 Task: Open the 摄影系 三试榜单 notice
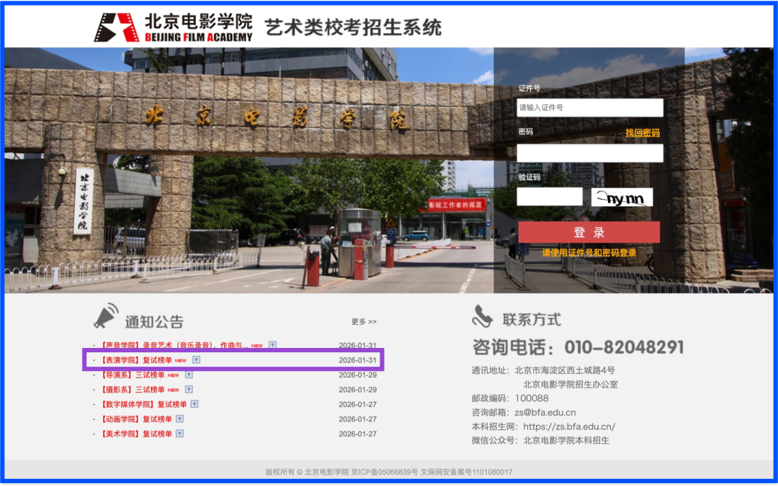(x=132, y=390)
